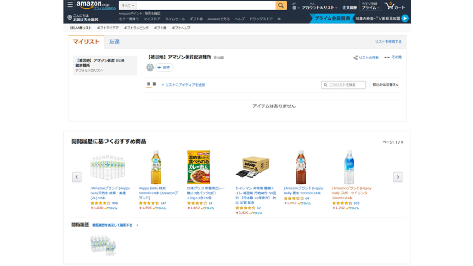Show previous recommended products

(x=77, y=177)
